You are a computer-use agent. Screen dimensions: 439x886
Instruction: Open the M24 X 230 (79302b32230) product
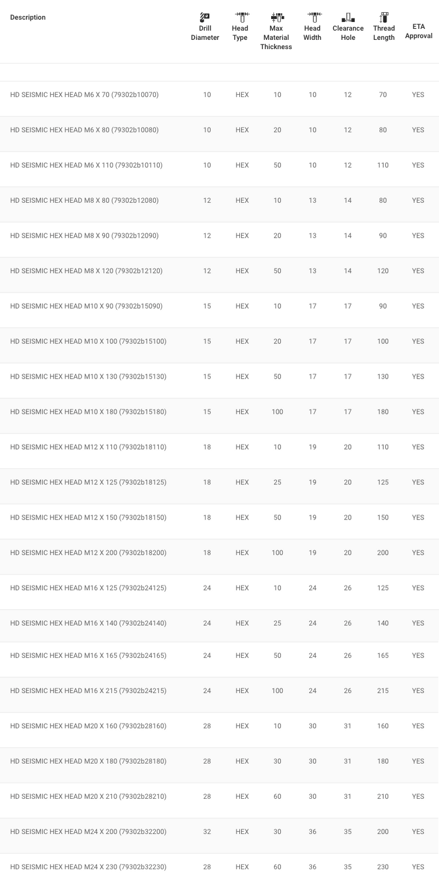coord(219,867)
